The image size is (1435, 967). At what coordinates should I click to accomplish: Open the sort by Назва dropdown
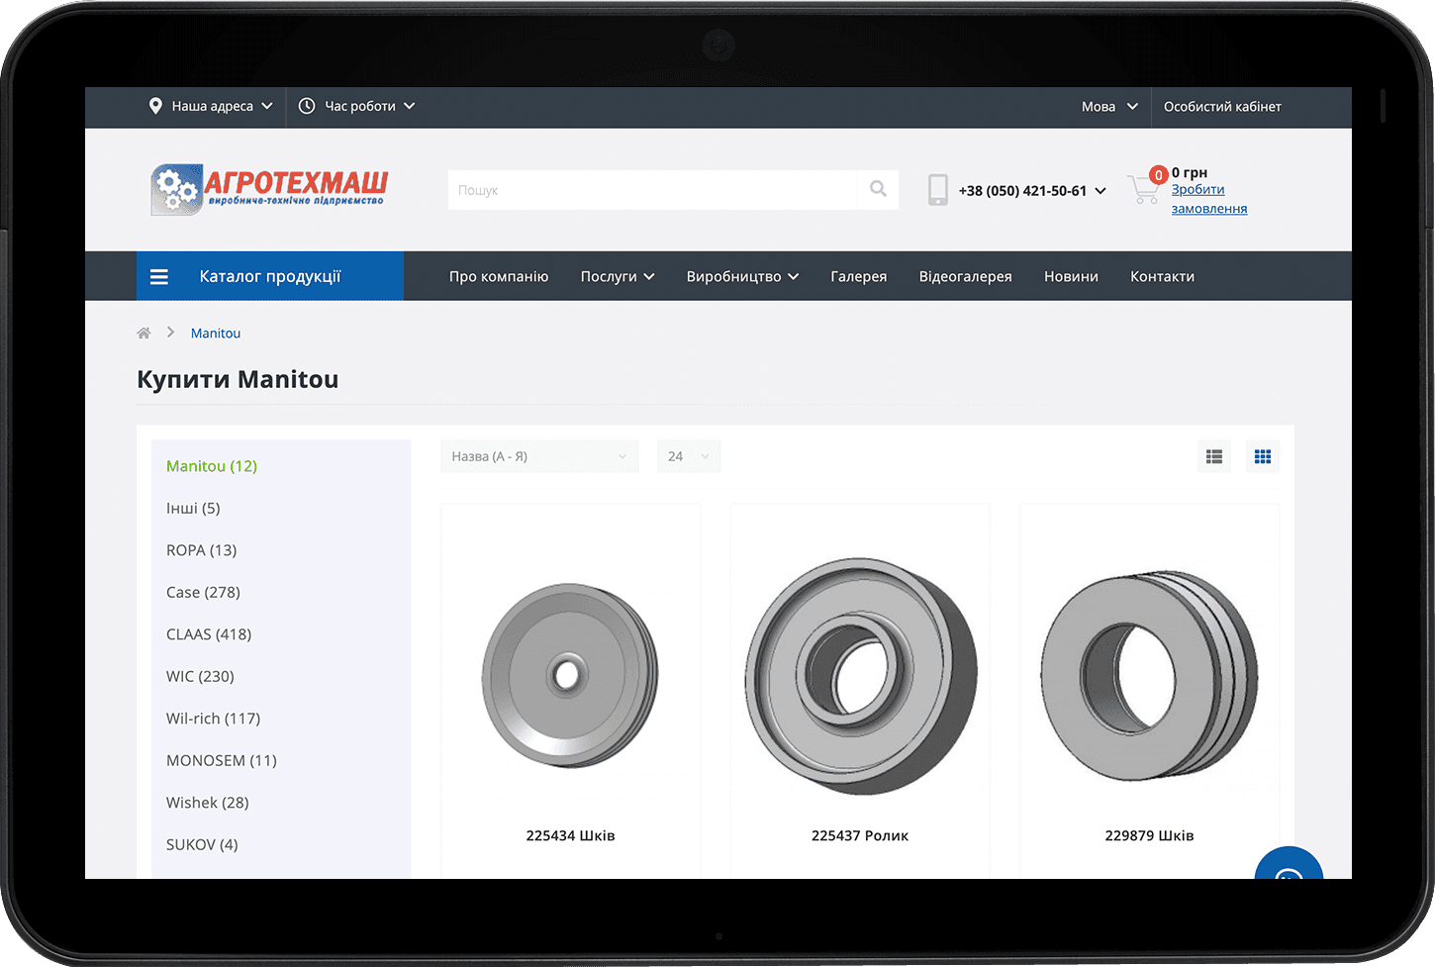click(539, 456)
